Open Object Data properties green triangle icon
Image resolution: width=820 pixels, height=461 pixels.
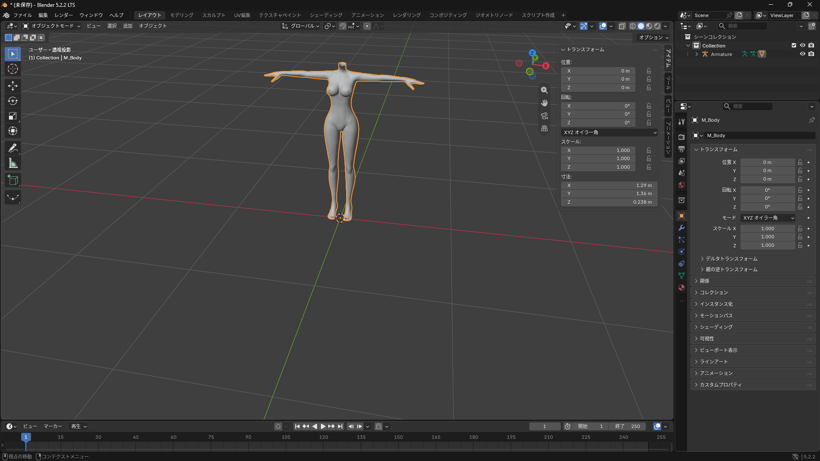tap(682, 276)
